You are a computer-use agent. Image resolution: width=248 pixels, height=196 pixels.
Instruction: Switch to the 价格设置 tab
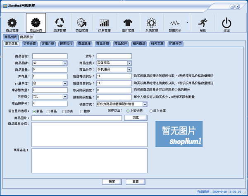pyautogui.click(x=30, y=43)
